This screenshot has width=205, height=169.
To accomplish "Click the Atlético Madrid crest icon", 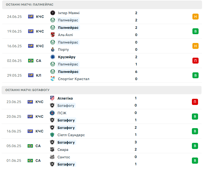I will pyautogui.click(x=52, y=98).
